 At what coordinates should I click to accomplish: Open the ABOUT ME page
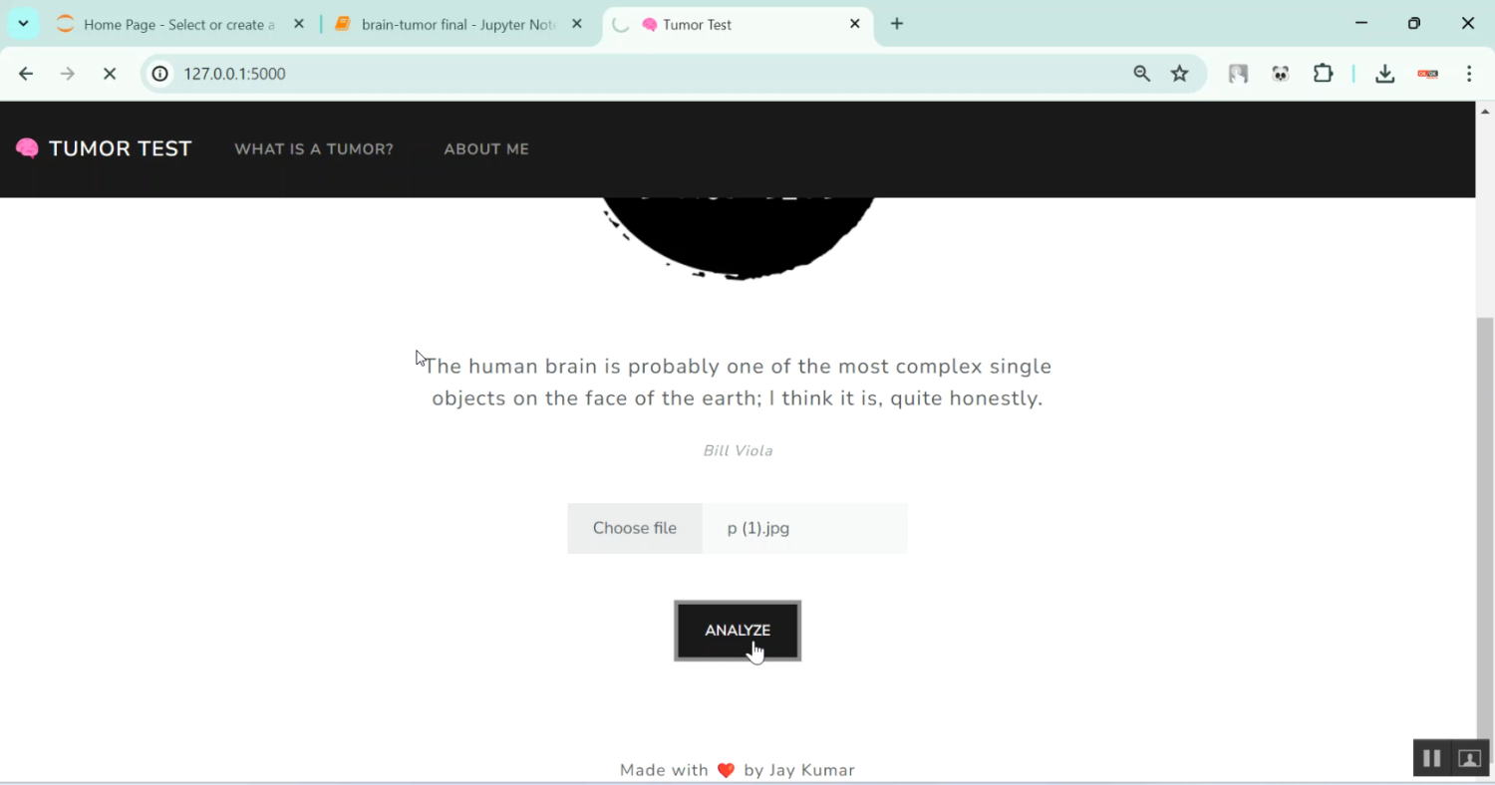pyautogui.click(x=486, y=149)
